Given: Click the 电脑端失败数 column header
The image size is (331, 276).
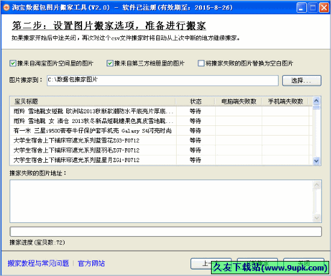Looking at the screenshot, I should coord(239,101).
